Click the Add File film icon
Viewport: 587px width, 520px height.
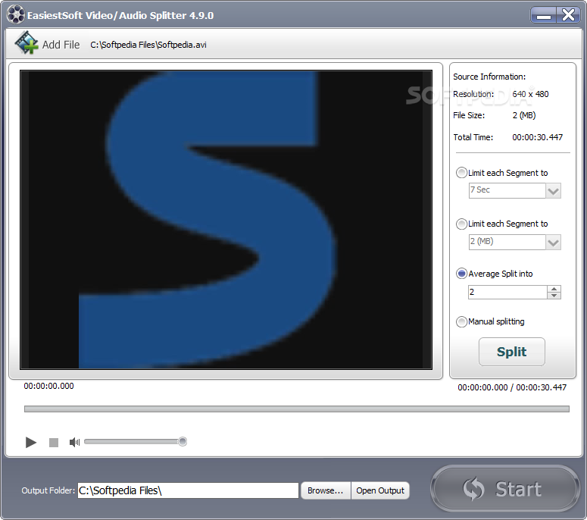[27, 43]
